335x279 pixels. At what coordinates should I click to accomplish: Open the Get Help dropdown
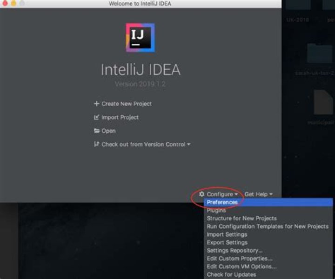(x=258, y=194)
